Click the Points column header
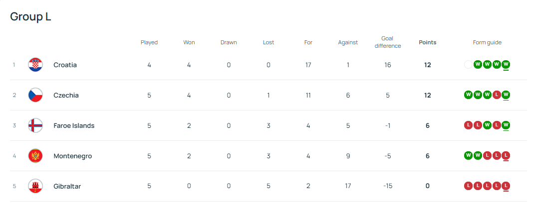This screenshot has height=209, width=536. click(x=427, y=42)
